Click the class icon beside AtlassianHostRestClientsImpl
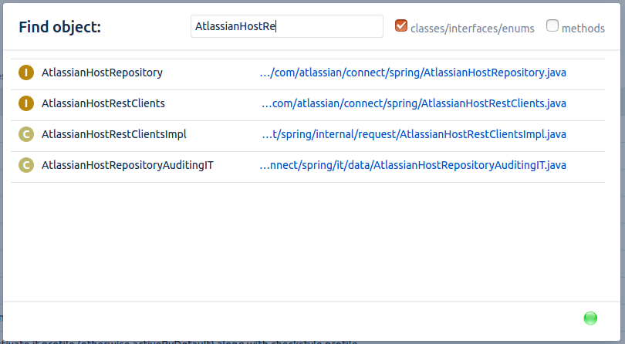Image resolution: width=625 pixels, height=344 pixels. coord(26,134)
